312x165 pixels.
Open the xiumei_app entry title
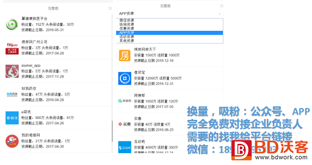[x=31, y=65]
